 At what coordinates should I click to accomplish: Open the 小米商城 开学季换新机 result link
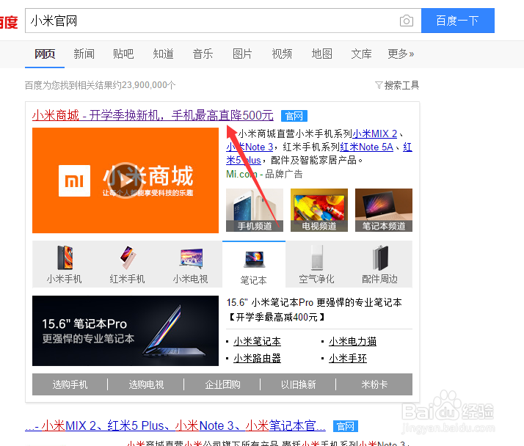pyautogui.click(x=153, y=116)
